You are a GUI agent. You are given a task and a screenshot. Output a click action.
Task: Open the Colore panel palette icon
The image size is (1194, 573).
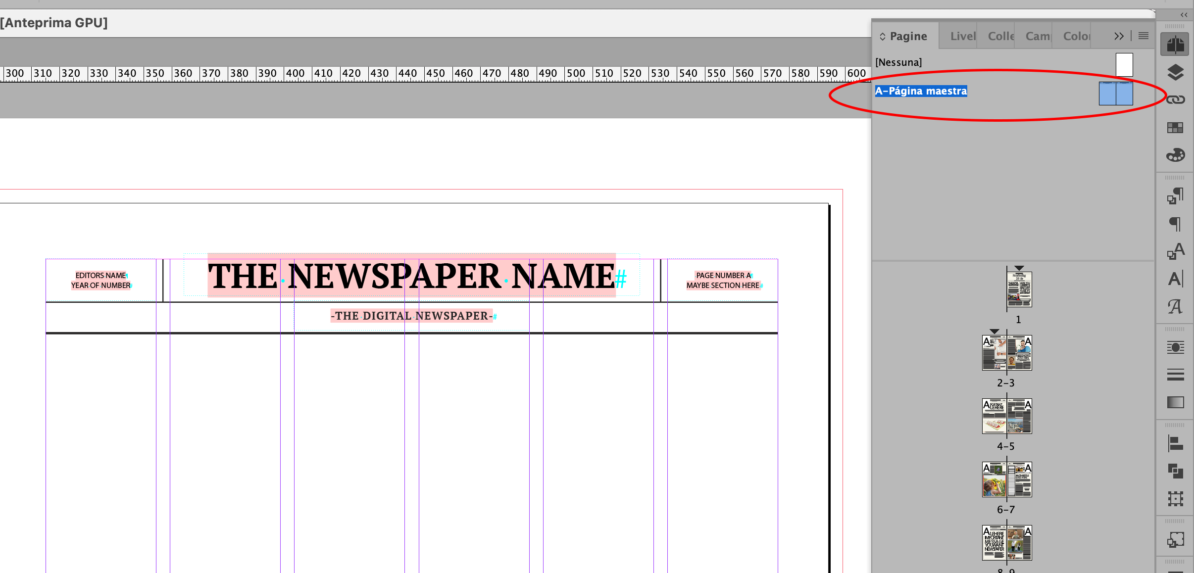[x=1176, y=155]
